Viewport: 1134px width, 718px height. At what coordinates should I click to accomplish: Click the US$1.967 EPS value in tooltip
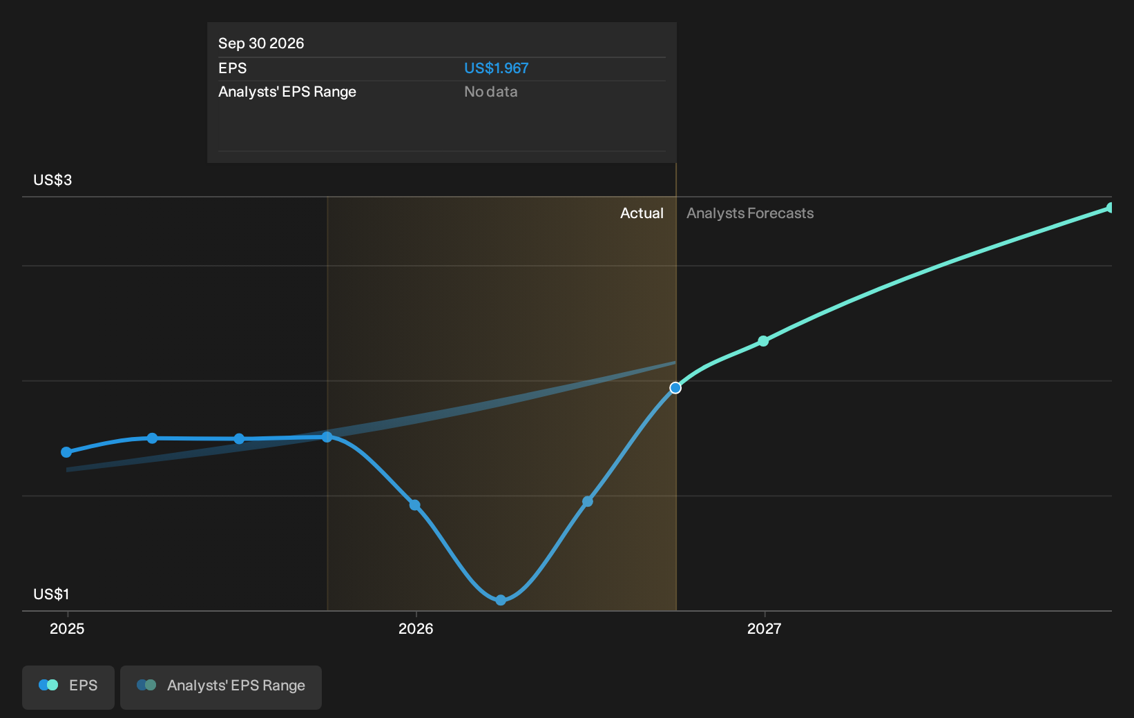(x=496, y=68)
